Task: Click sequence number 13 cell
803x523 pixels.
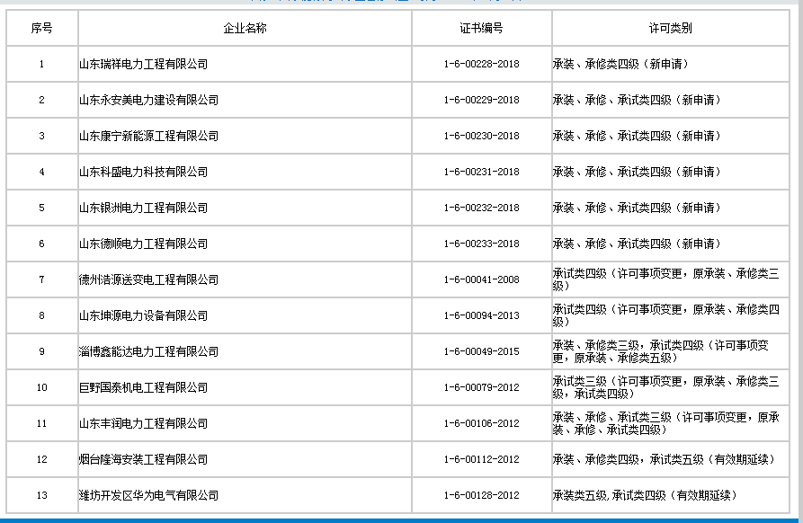Action: coord(42,495)
